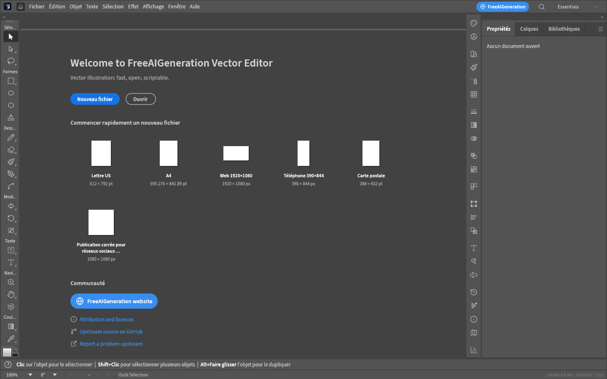Open the History panel icon

474,292
